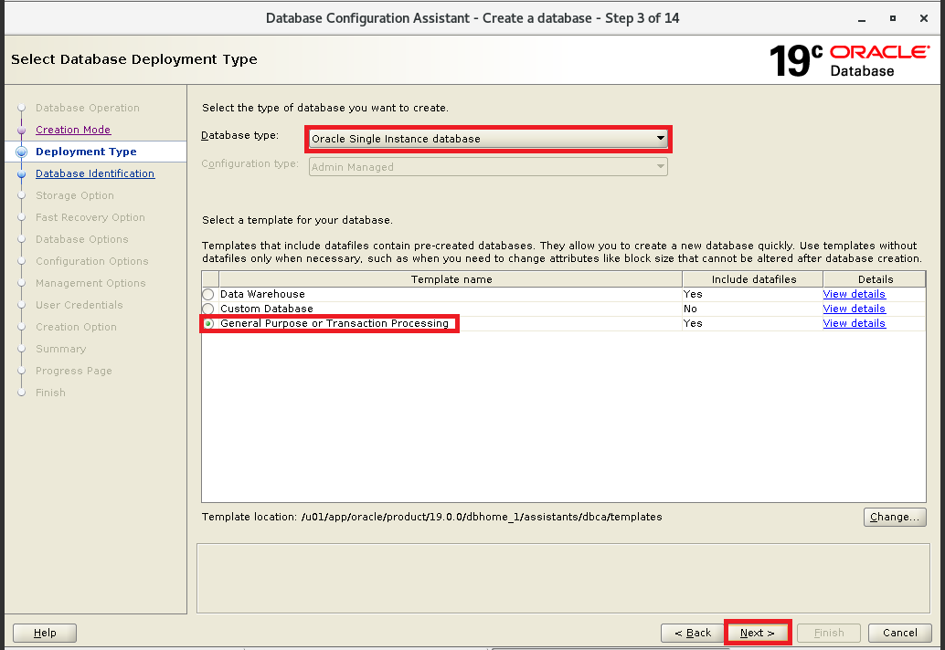The height and width of the screenshot is (650, 945).
Task: Click Change to modify template location
Action: [894, 517]
